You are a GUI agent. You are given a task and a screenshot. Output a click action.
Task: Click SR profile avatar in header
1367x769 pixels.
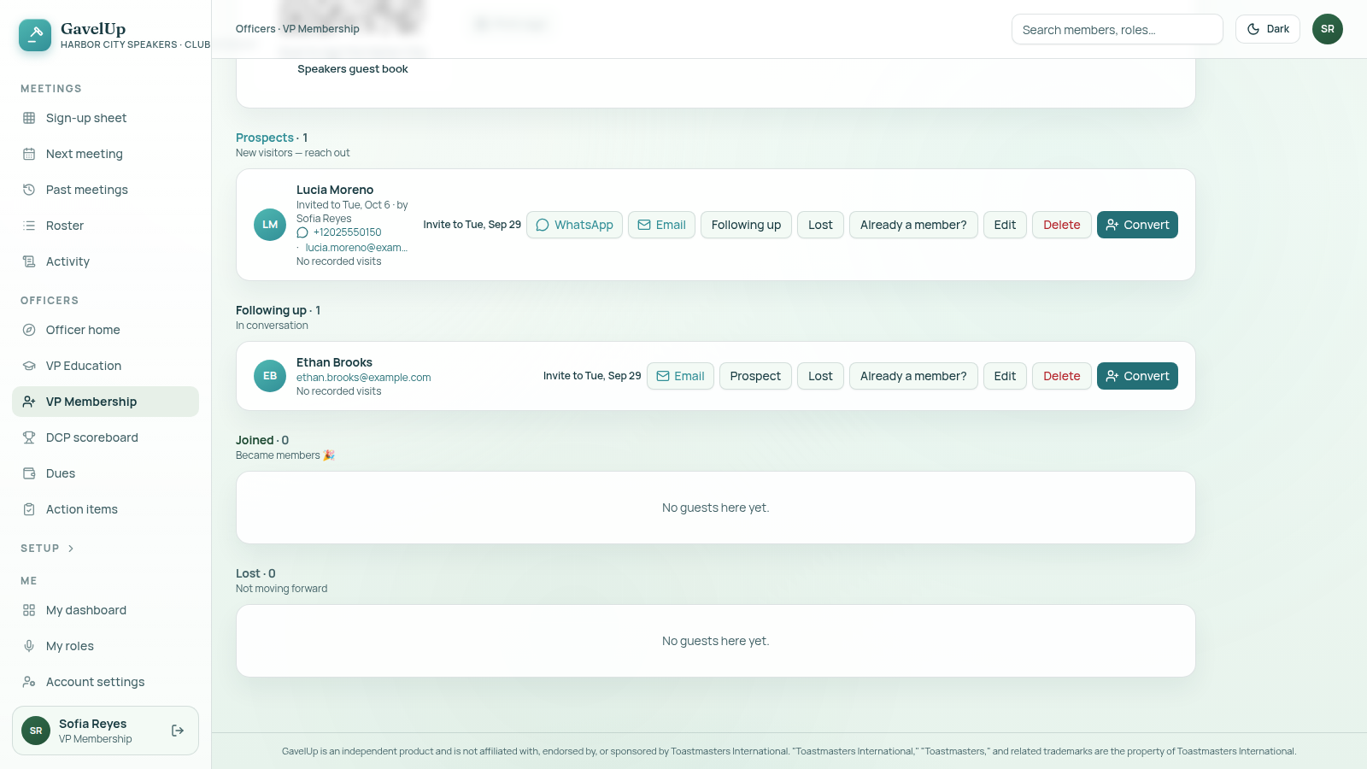pos(1328,29)
